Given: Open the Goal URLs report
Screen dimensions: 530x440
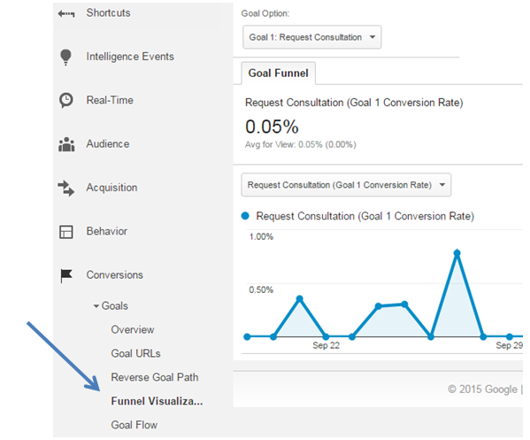Looking at the screenshot, I should click(136, 354).
